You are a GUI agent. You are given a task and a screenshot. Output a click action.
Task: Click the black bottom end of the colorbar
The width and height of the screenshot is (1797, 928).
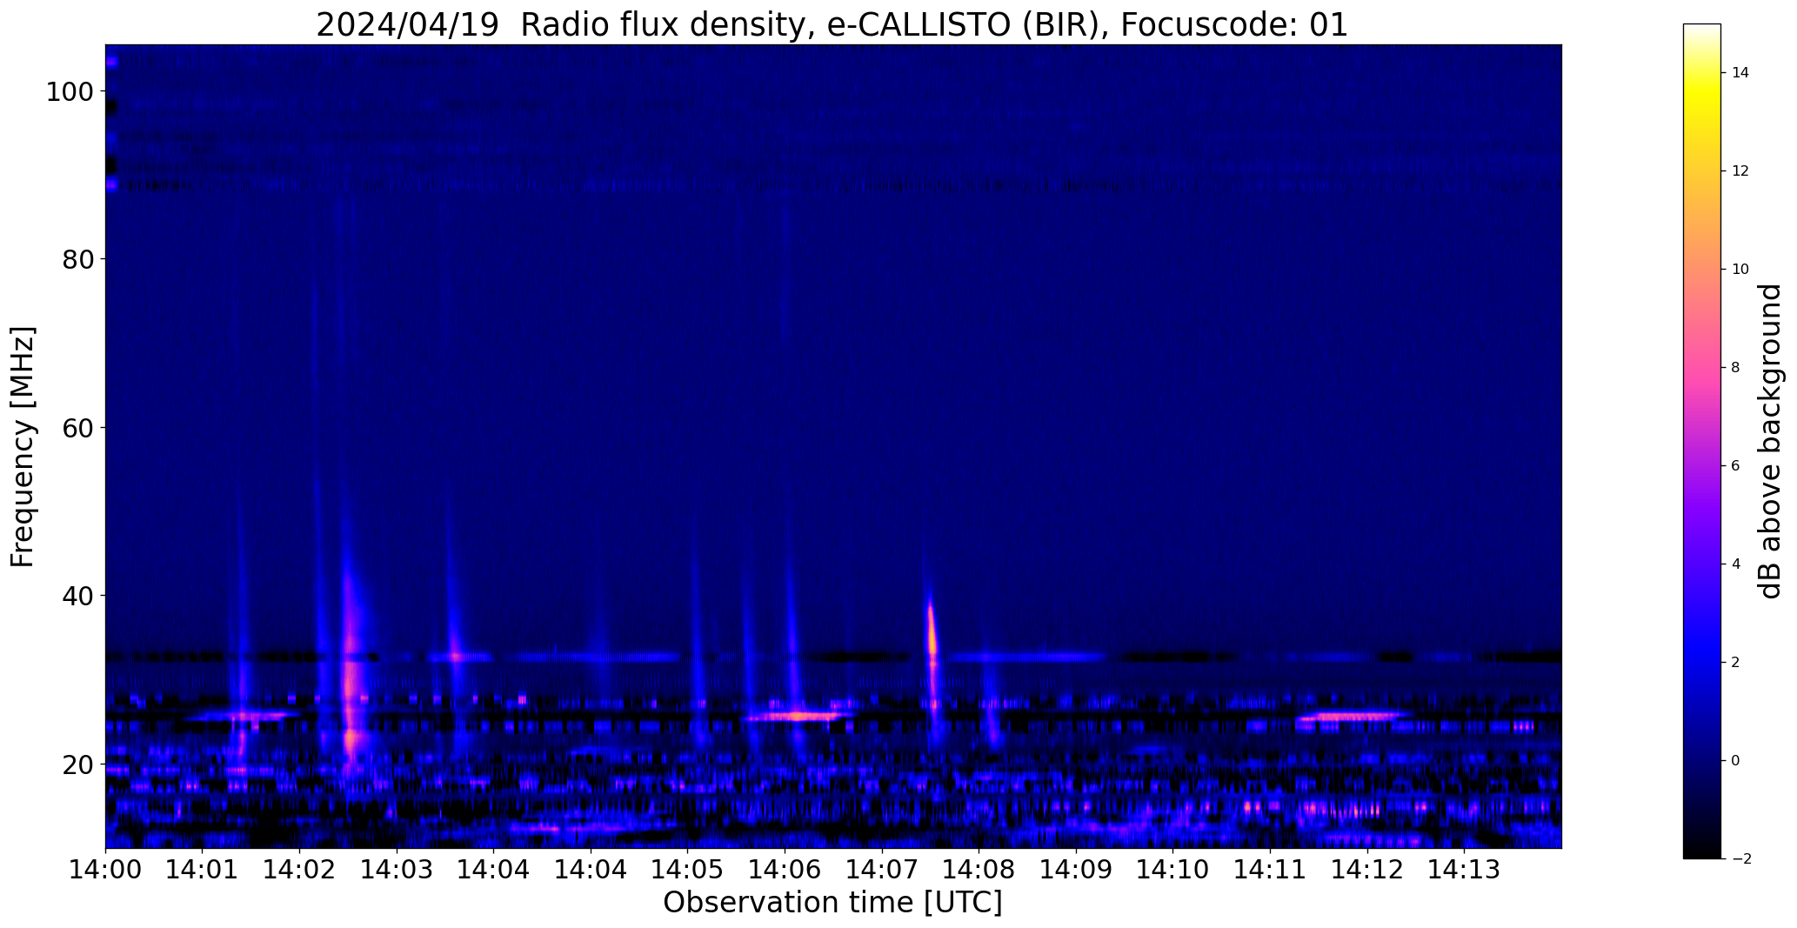[1701, 848]
